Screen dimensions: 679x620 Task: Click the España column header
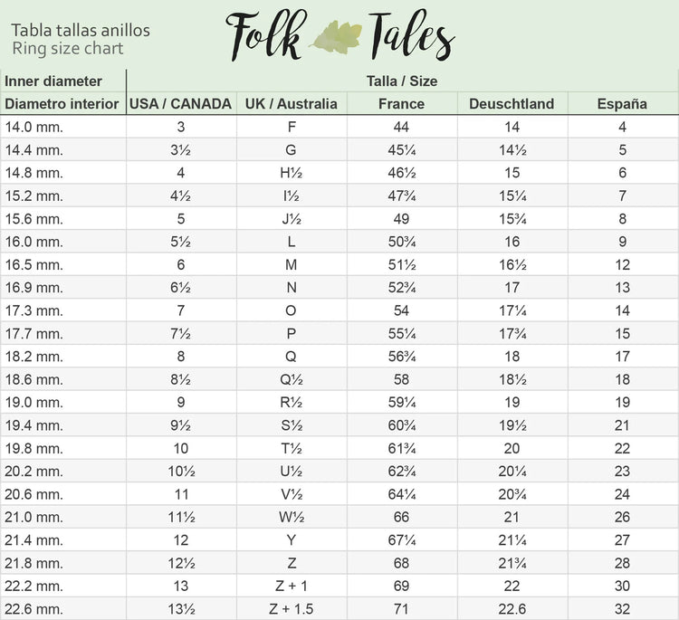(x=622, y=104)
